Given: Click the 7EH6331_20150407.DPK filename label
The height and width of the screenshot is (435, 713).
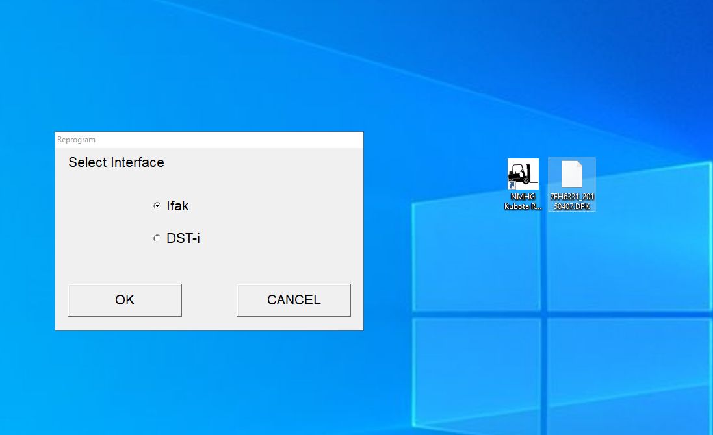Looking at the screenshot, I should tap(571, 201).
